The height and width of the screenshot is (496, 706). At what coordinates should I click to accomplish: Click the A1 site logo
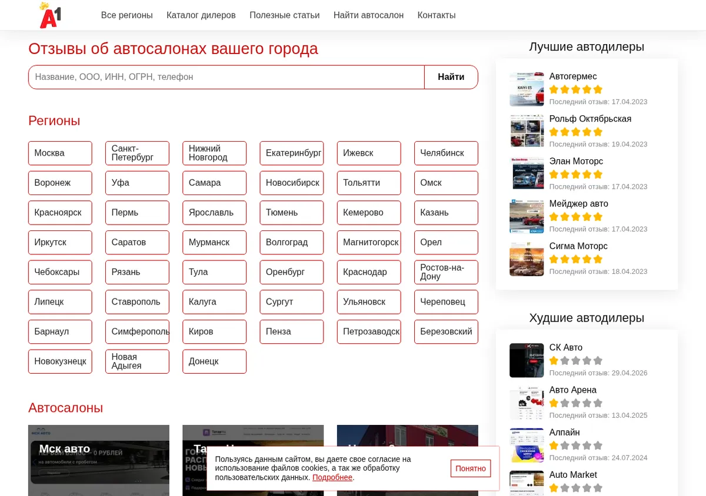[x=50, y=15]
